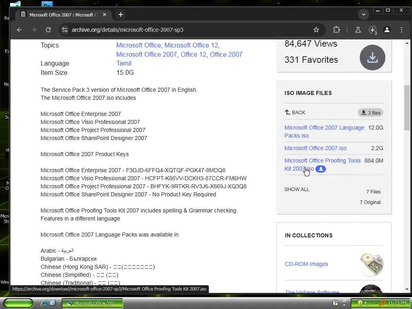Click the scrollbar up arrow
The width and height of the screenshot is (412, 309).
pos(407,43)
